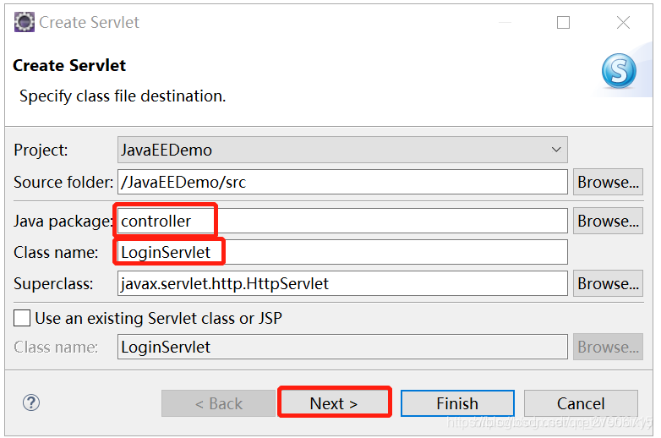Click the Source folder input field
The height and width of the screenshot is (438, 661).
pos(342,182)
